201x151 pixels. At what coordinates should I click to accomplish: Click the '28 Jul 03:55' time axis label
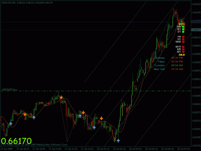pos(135,149)
